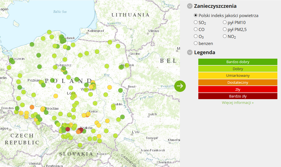Click the Zanieczyszczenia section heading
The image size is (281, 167).
(x=215, y=6)
